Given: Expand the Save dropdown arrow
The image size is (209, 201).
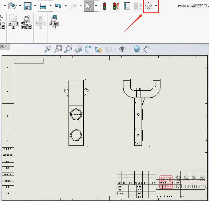Looking at the screenshot, I should coord(35,6).
